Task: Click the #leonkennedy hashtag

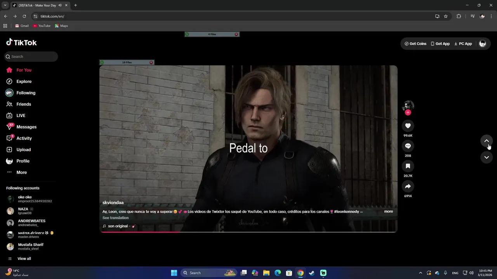Action: point(347,212)
